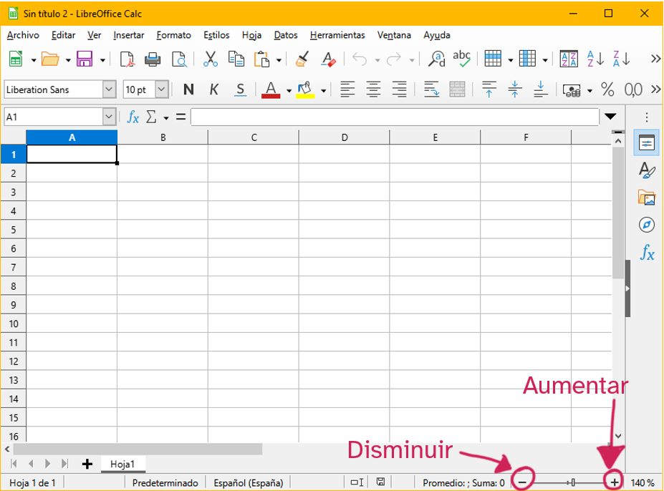Open the sidebar Gallery icon

pos(647,198)
